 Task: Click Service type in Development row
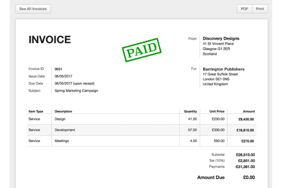[34, 130]
